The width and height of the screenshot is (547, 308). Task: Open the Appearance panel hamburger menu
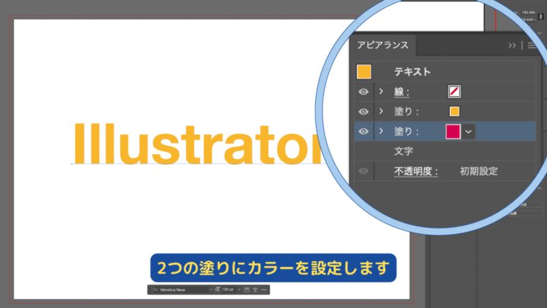click(532, 45)
